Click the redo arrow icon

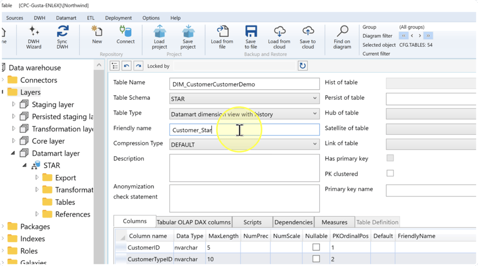pos(139,66)
